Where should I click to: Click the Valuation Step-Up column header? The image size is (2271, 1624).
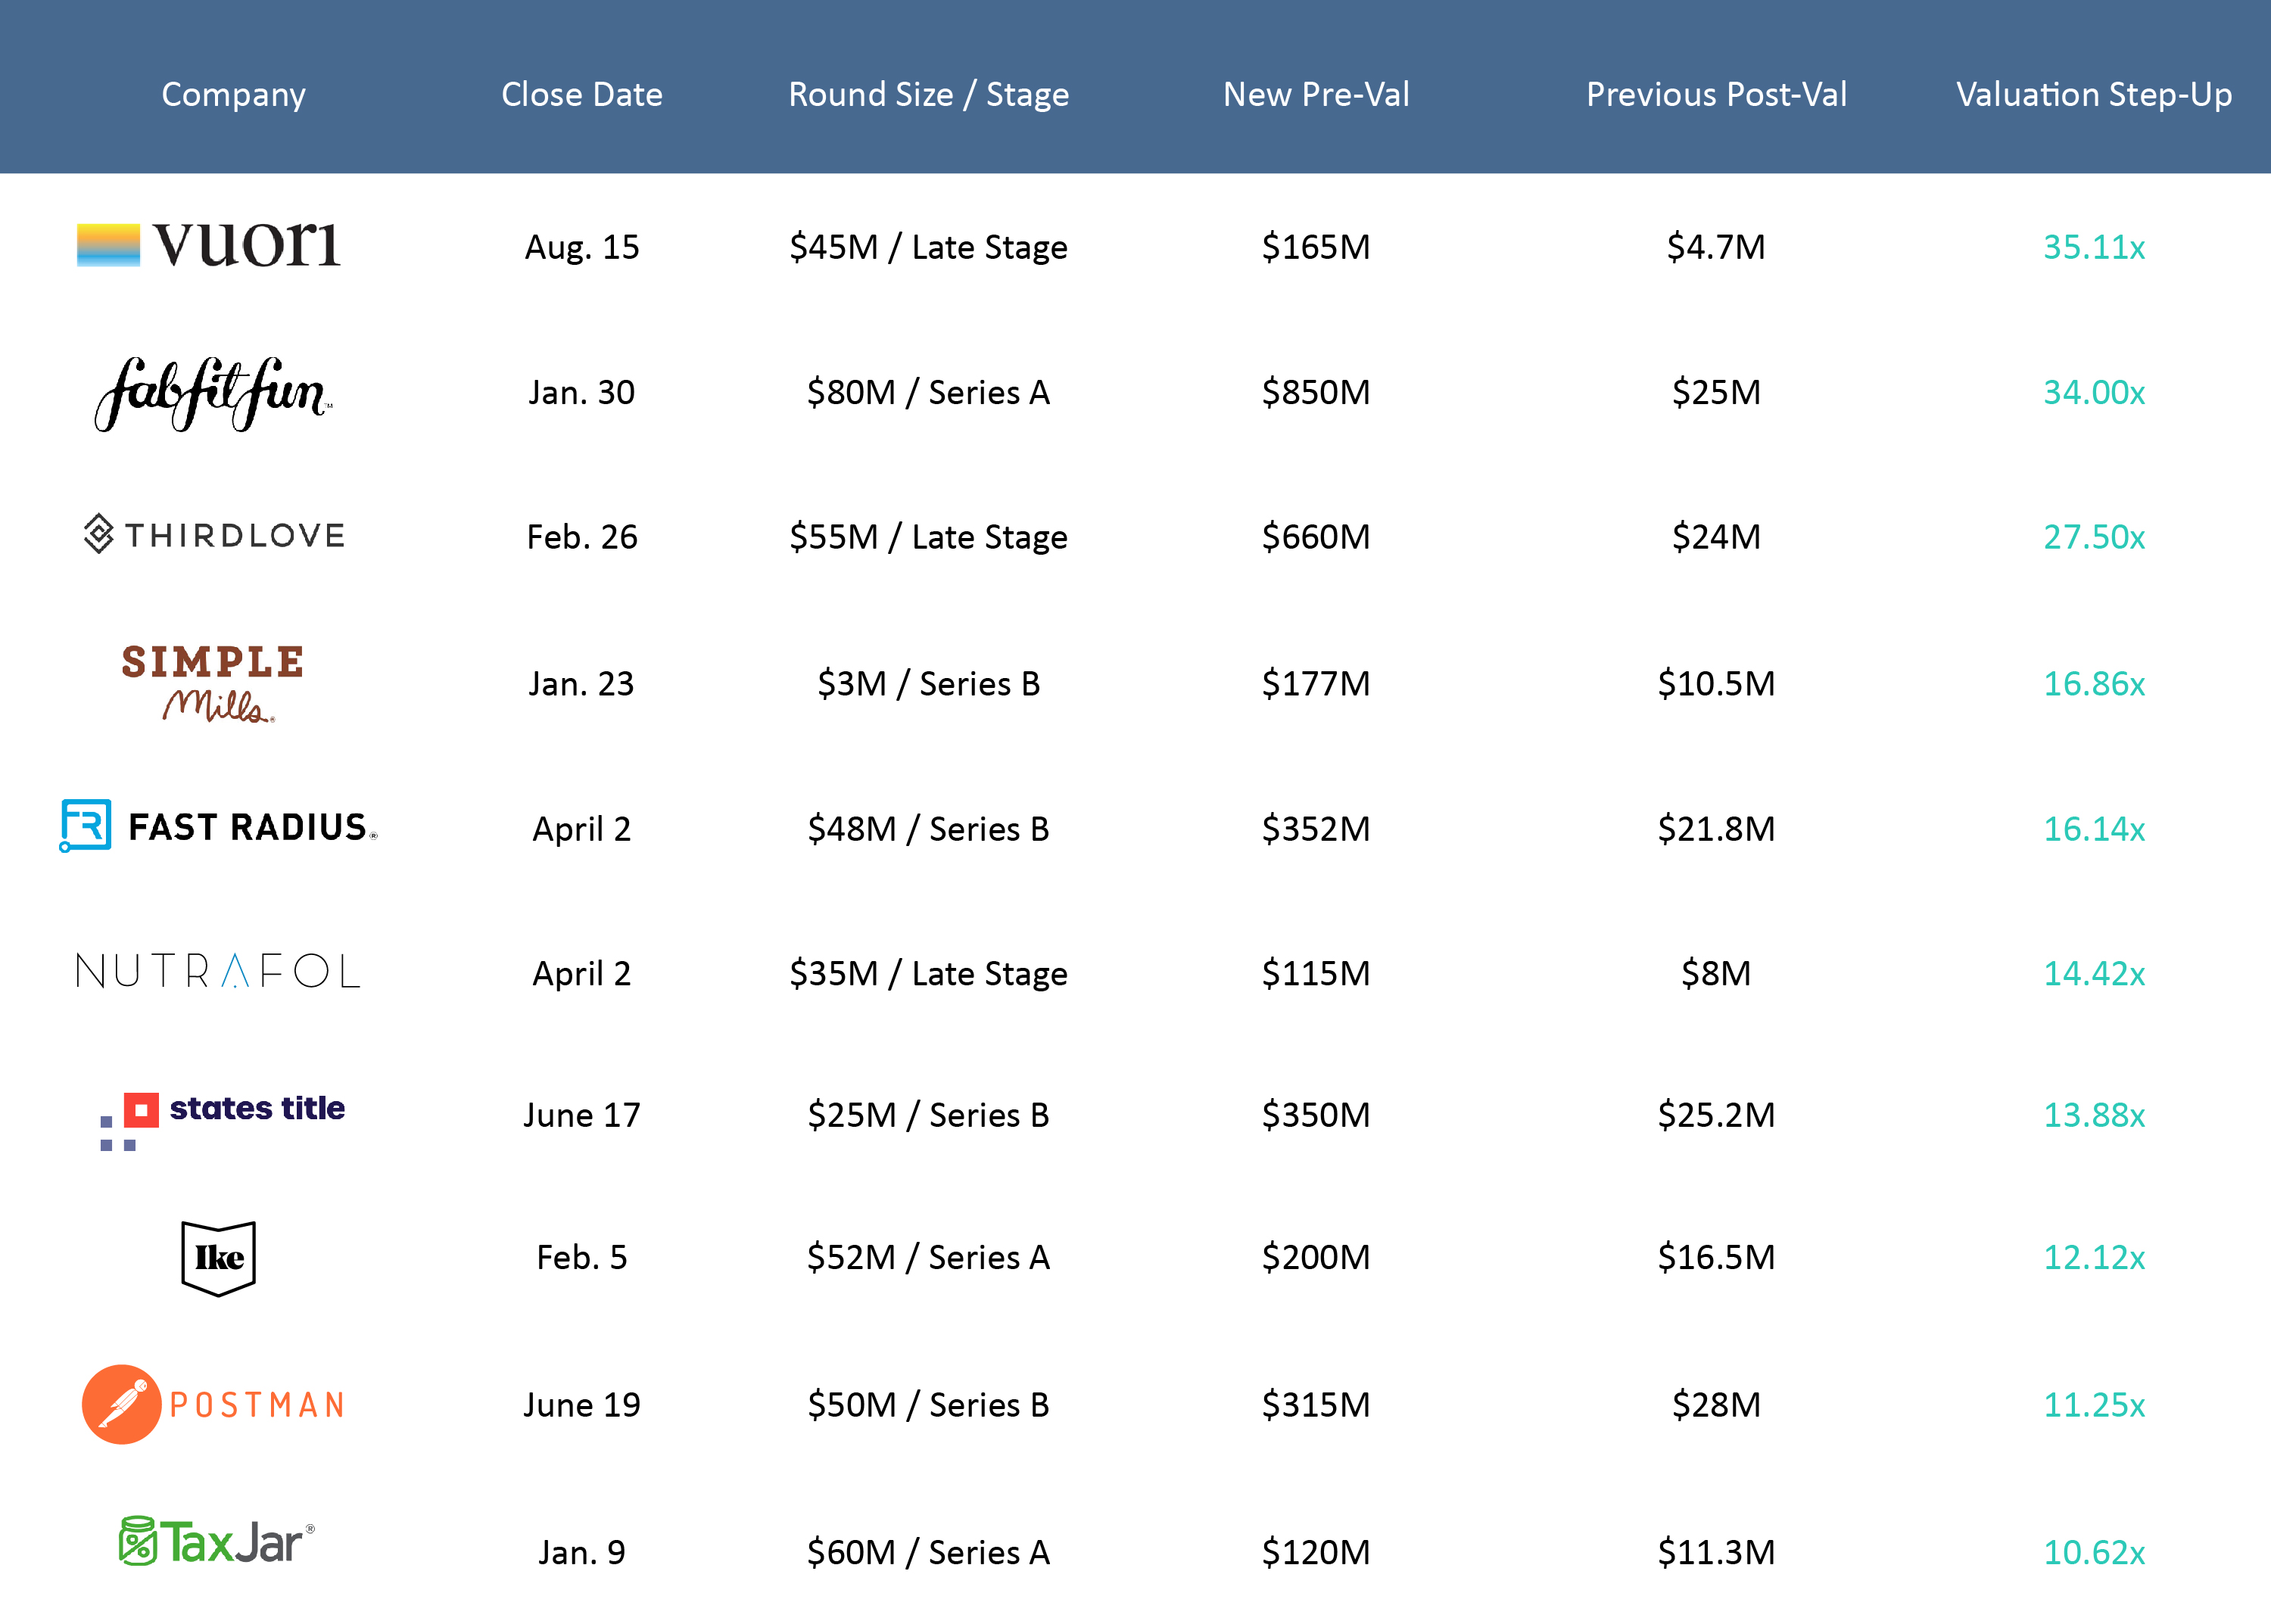point(2094,94)
